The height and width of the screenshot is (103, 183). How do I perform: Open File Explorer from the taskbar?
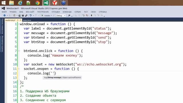pos(11,3)
